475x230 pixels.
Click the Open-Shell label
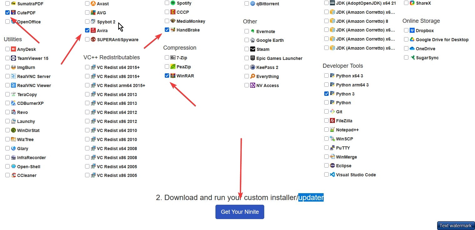(x=28, y=167)
